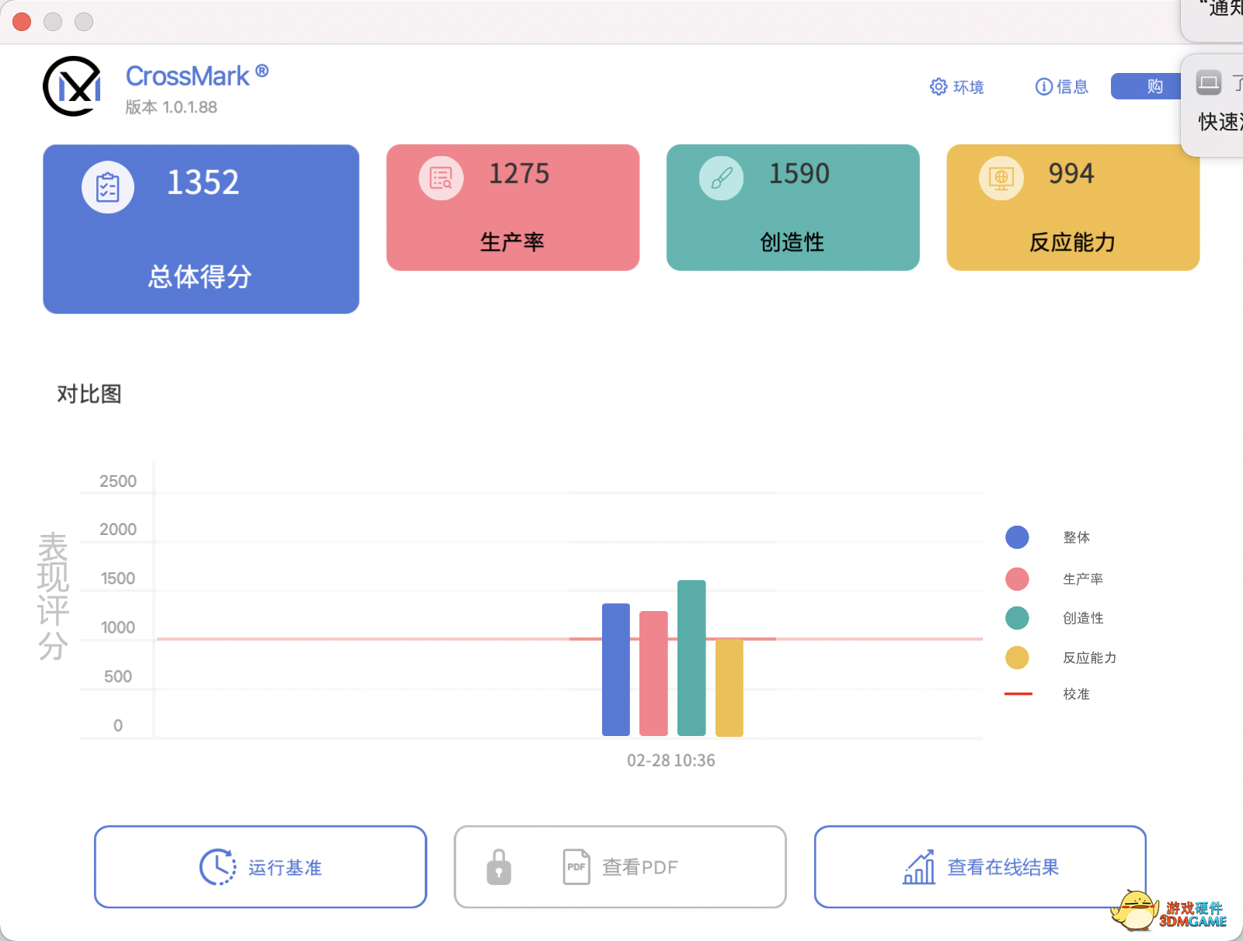The image size is (1243, 941).
Task: Click the CrossMark logo icon
Action: click(74, 86)
